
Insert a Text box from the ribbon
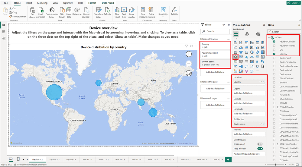tap(124, 11)
